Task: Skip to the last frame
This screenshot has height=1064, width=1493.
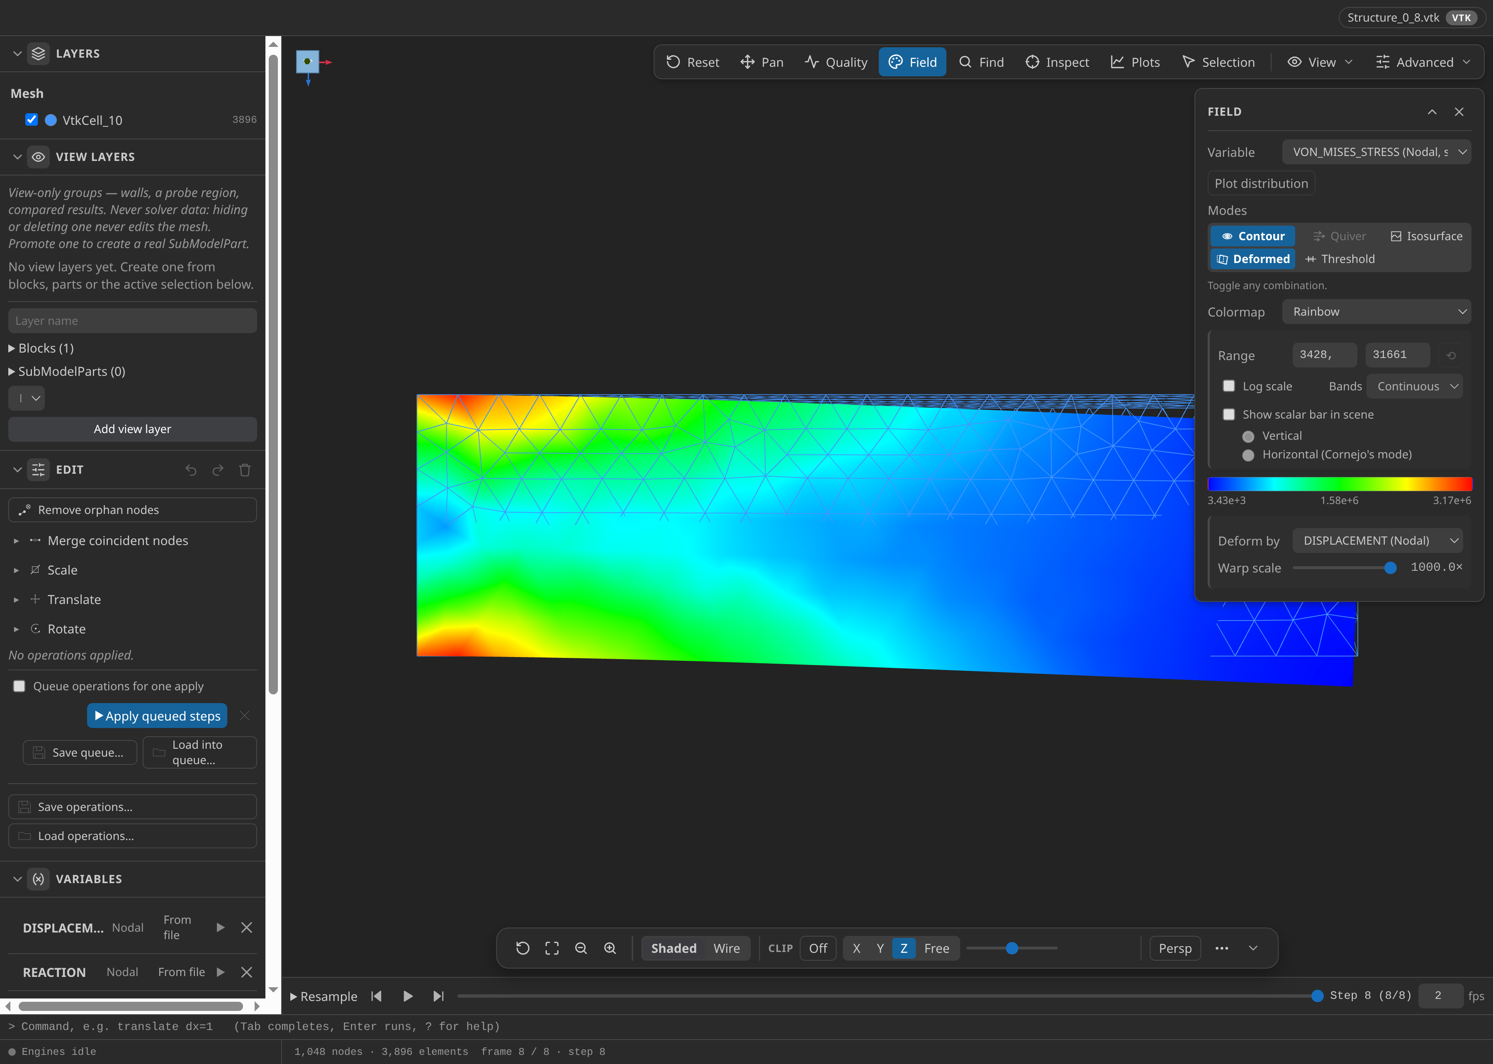Action: (438, 996)
